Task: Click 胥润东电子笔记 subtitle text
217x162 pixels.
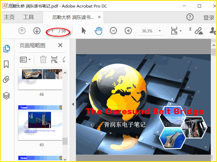Action: coord(125,124)
